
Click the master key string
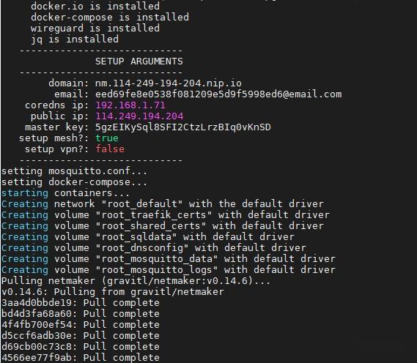183,127
